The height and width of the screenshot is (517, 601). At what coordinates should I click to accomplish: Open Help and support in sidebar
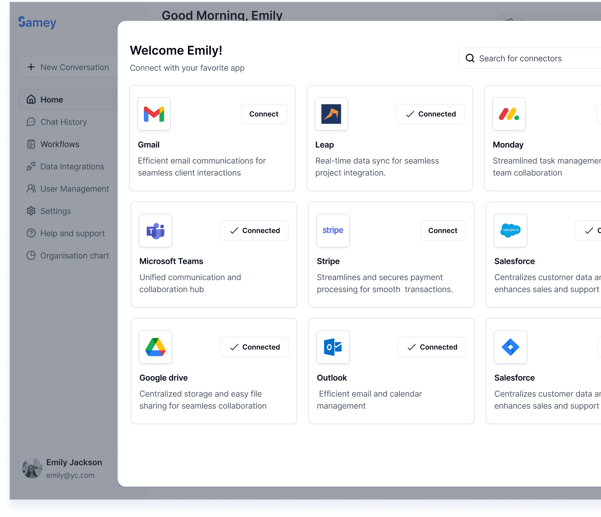click(68, 233)
